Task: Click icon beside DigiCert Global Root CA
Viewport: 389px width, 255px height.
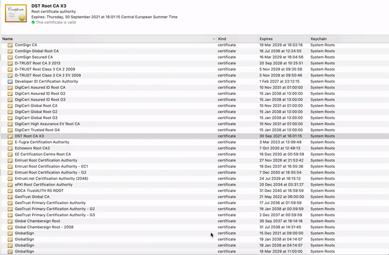Action: tap(10, 106)
